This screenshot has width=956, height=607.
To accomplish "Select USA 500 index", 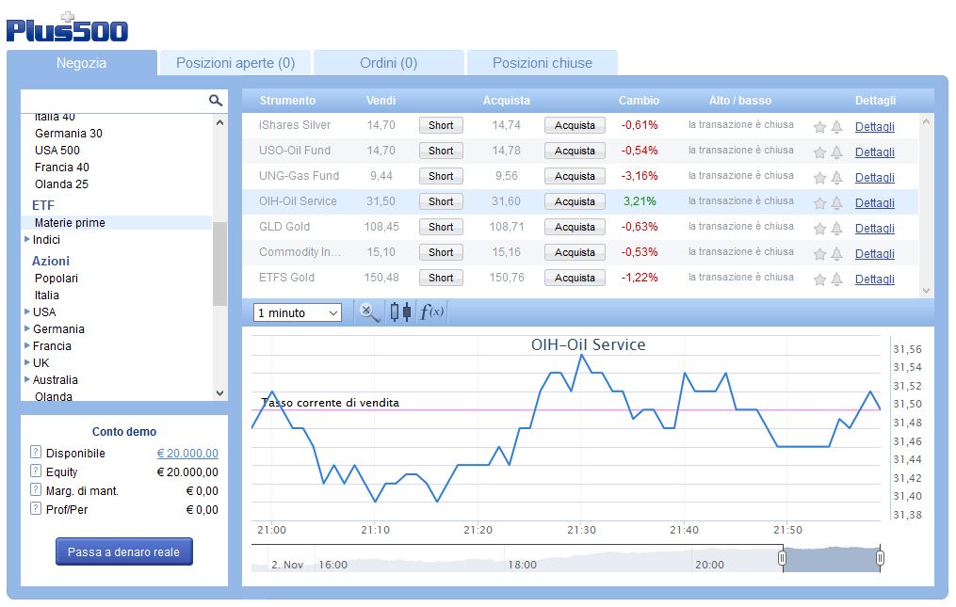I will (57, 150).
